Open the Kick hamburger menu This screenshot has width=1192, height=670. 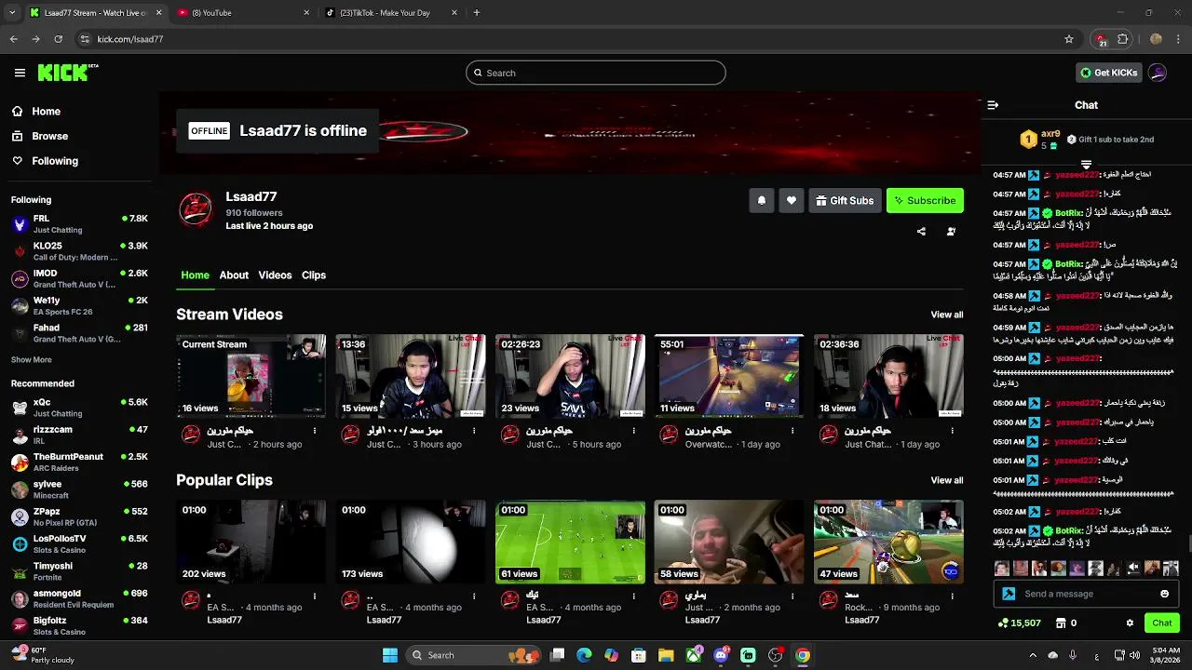click(x=20, y=73)
